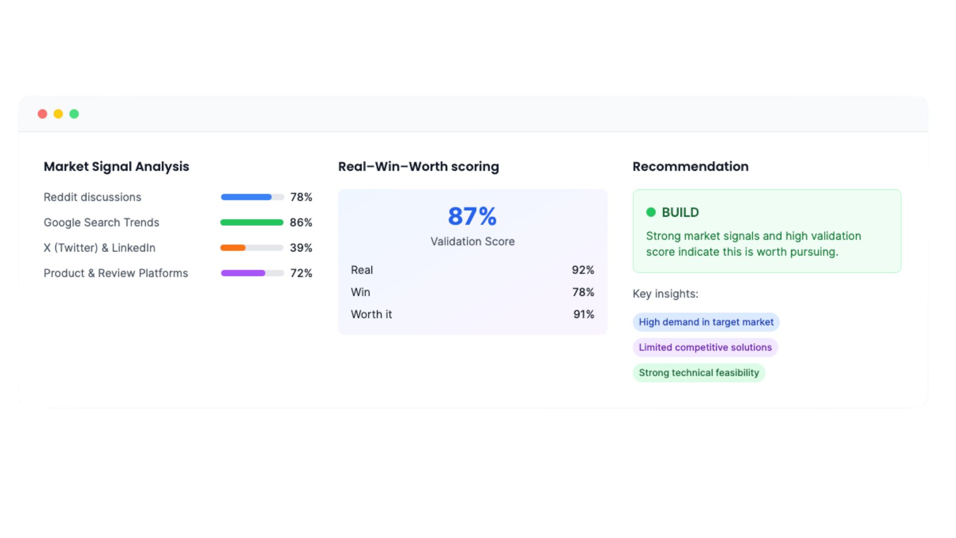Select the High demand in target market tag

[706, 322]
